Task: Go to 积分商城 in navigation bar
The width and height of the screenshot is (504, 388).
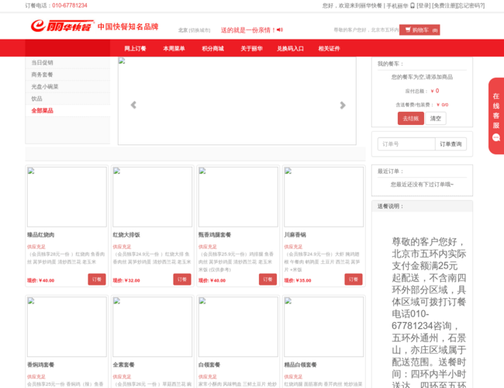Action: [x=212, y=48]
